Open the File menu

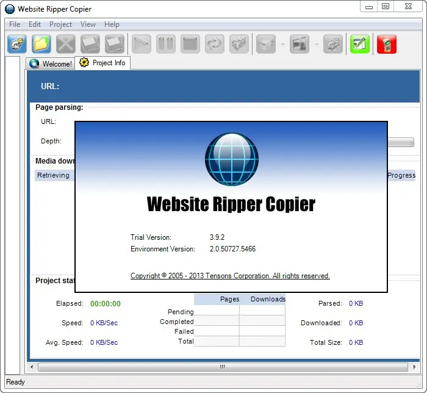15,24
